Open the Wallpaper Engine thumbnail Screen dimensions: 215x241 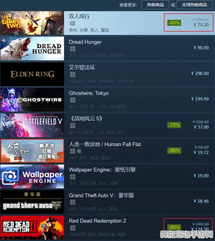32,176
